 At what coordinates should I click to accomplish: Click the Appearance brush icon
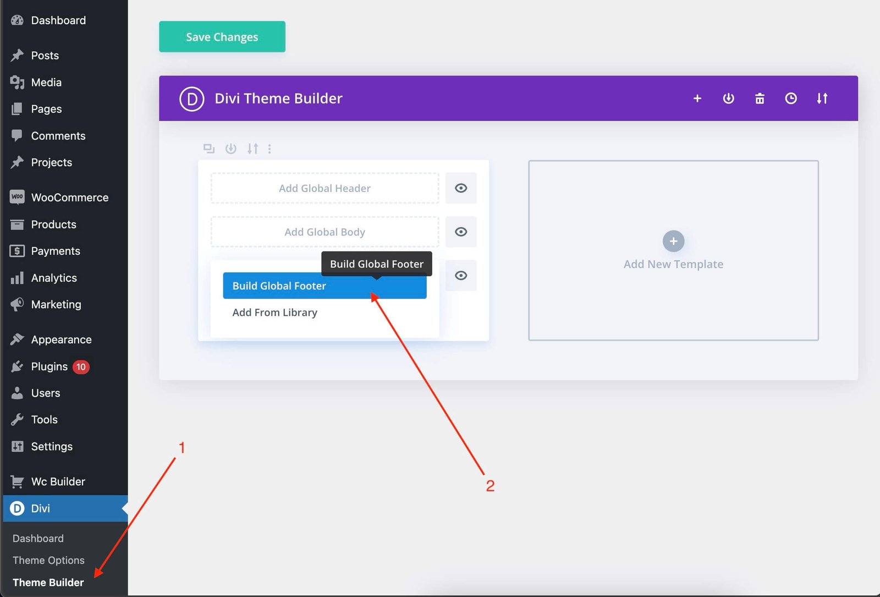point(17,339)
